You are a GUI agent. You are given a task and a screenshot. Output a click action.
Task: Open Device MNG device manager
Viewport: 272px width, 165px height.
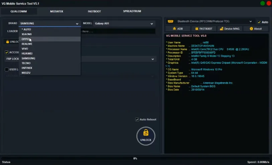click(x=230, y=29)
